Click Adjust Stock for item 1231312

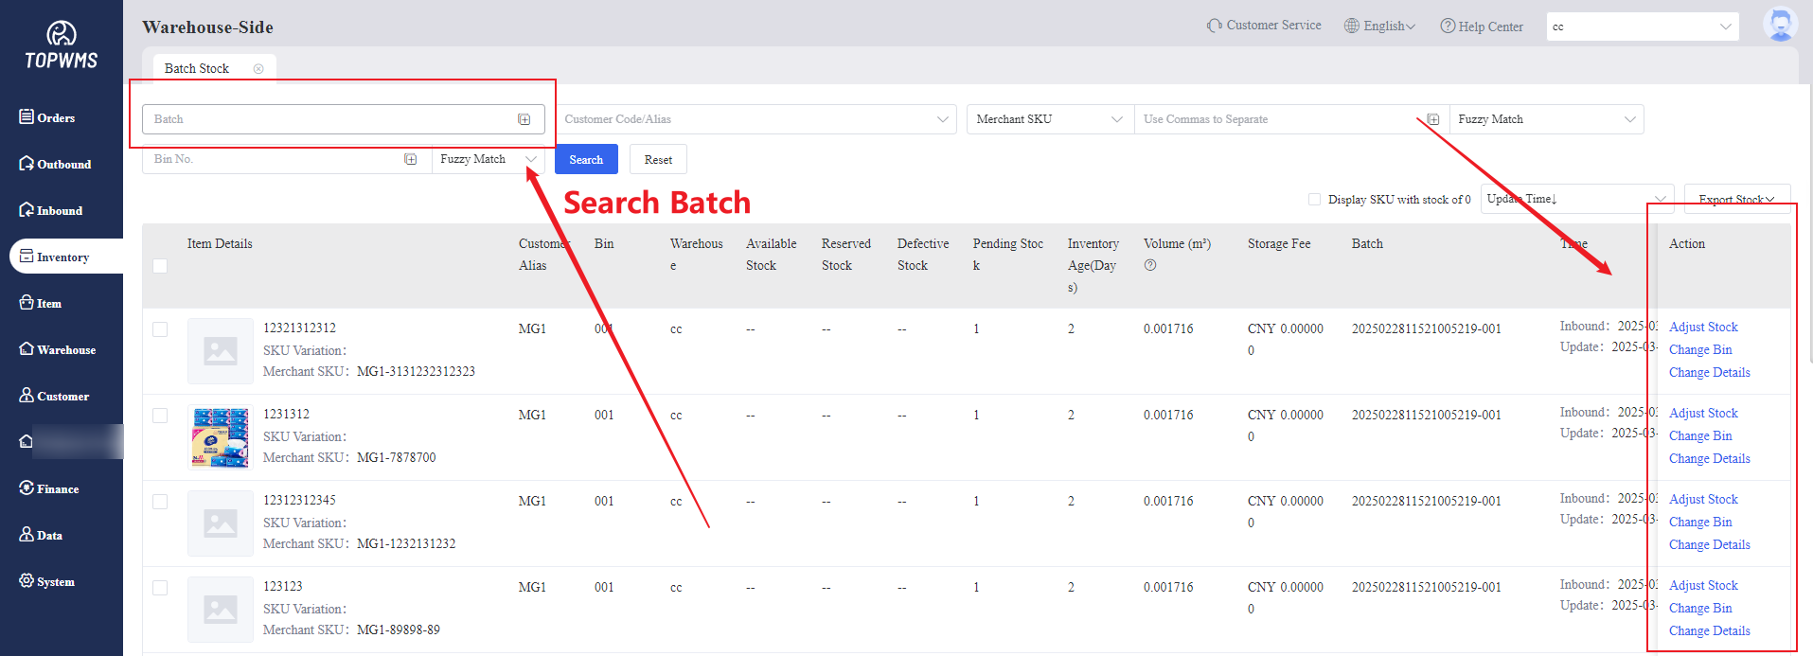[x=1702, y=414]
